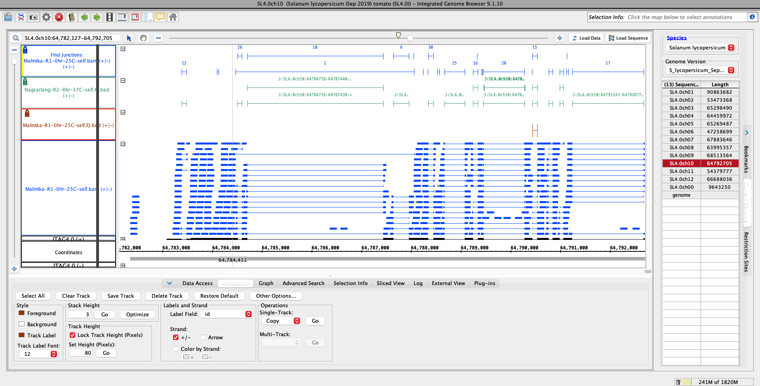Click the film strip icon
This screenshot has height=386, width=760.
pyautogui.click(x=110, y=17)
